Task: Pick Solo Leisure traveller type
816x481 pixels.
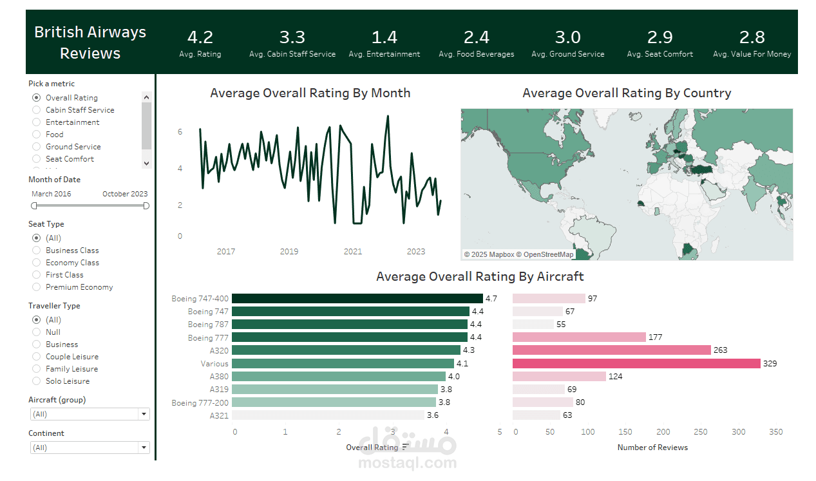Action: [36, 381]
